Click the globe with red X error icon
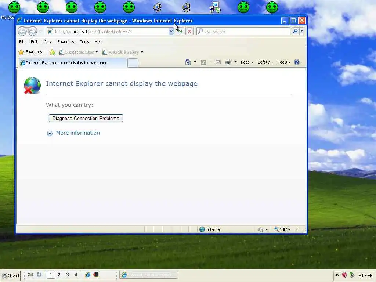 (32, 86)
